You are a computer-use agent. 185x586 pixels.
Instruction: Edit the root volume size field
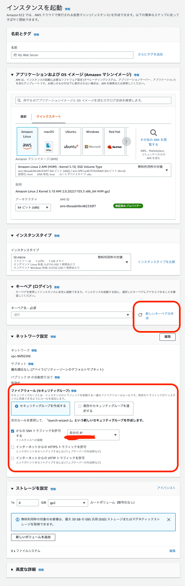(28, 503)
